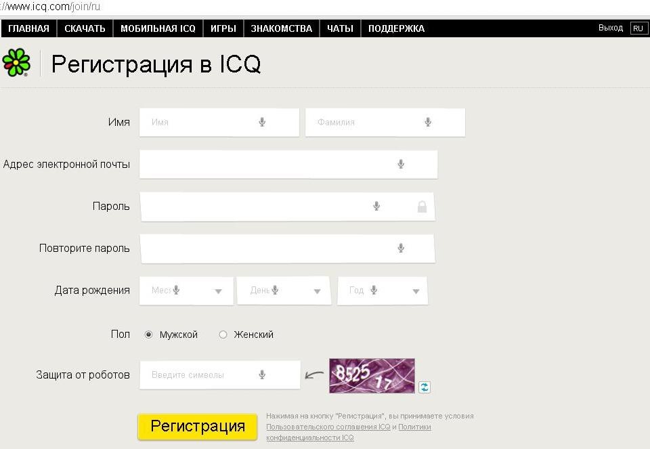
Task: Click microphone icon in Повторите пароль field
Action: point(401,248)
